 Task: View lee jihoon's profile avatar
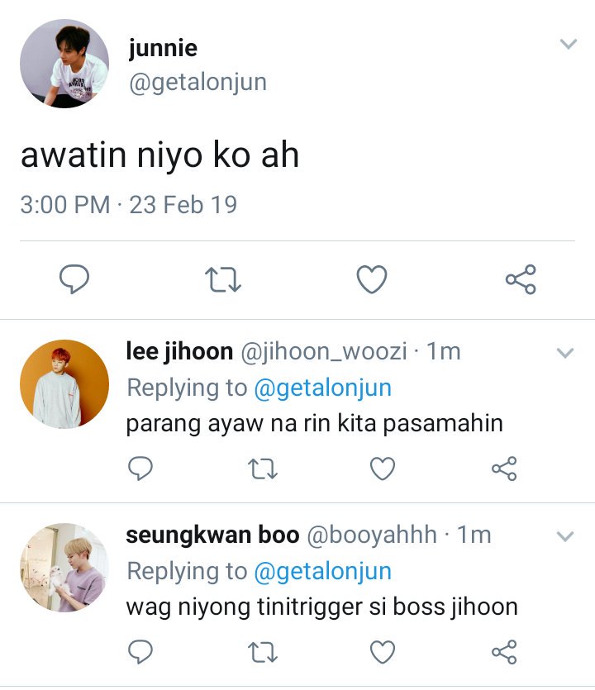coord(64,383)
